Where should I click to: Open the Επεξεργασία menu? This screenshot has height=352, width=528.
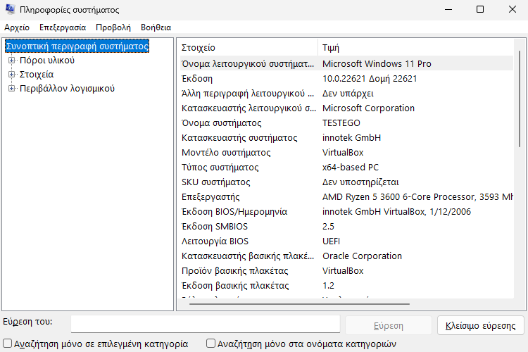(x=63, y=27)
